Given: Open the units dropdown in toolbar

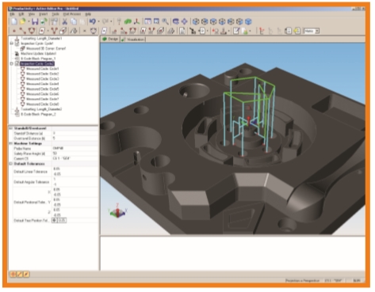Looking at the screenshot, I should click(x=317, y=31).
